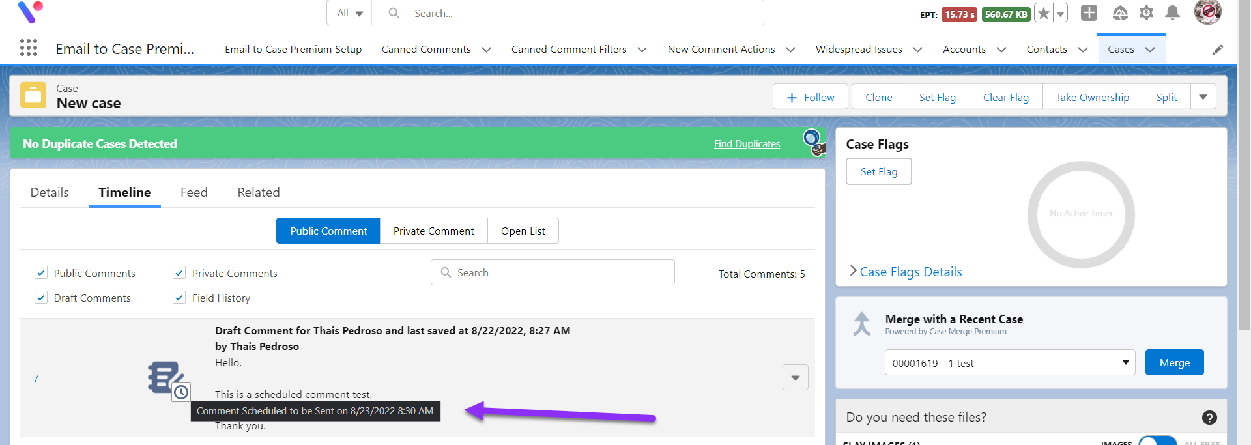Click the duplicate detection magnifier icon
Viewport: 1251px width, 445px height.
[x=814, y=142]
